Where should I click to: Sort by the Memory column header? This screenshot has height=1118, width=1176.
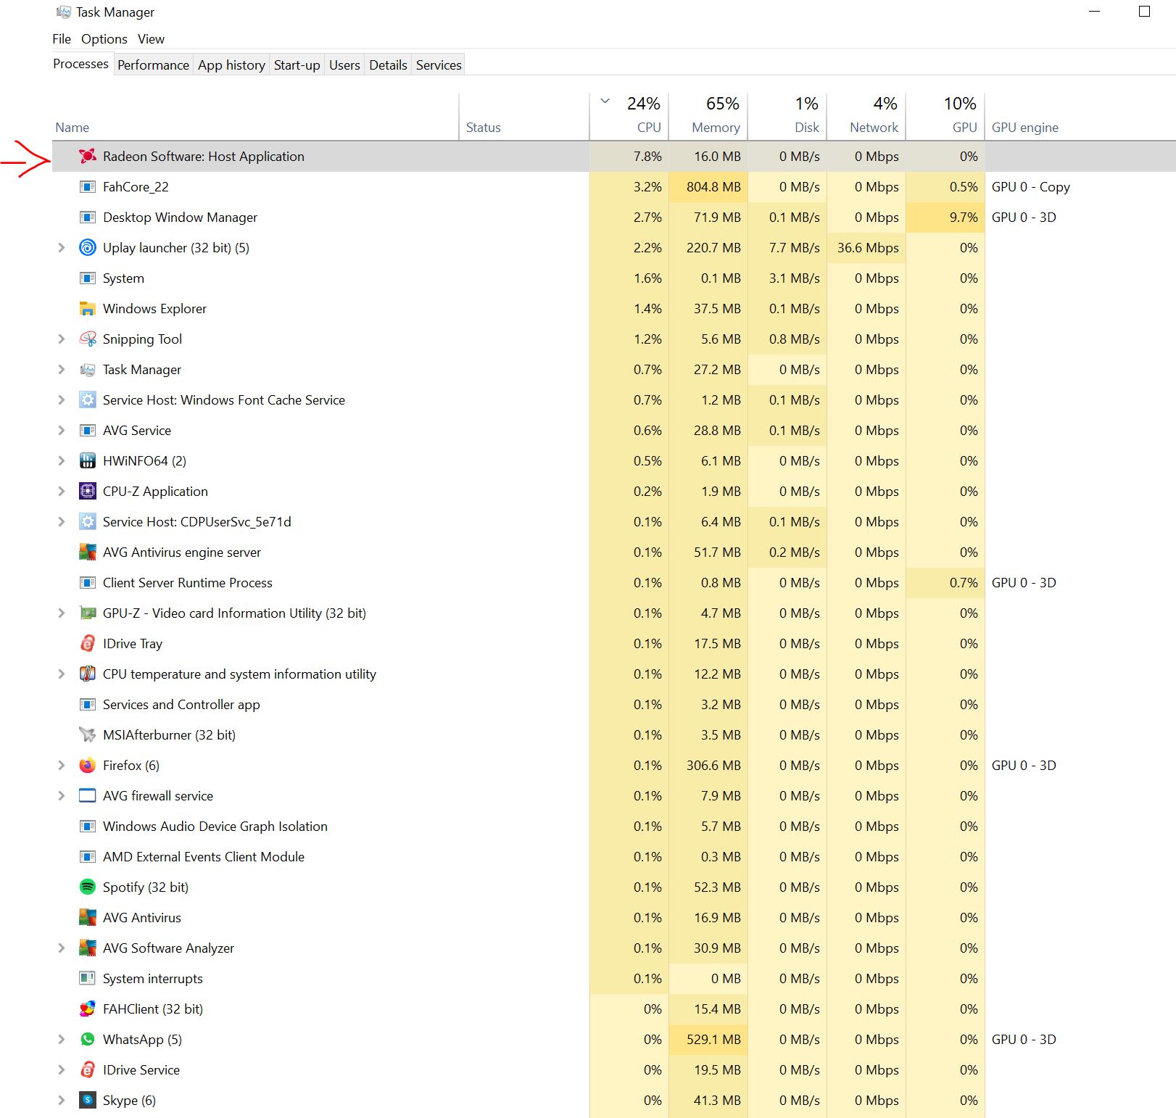pos(708,117)
